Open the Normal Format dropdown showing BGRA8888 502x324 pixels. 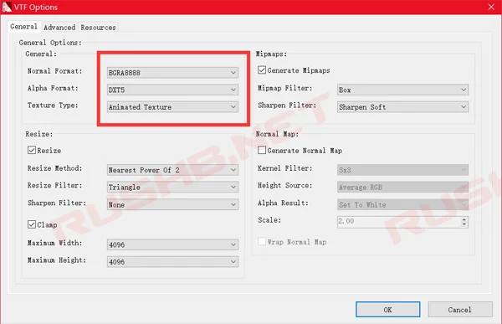coord(172,73)
